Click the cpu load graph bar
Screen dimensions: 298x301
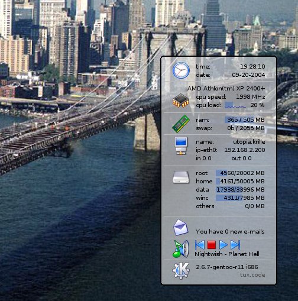click(235, 105)
